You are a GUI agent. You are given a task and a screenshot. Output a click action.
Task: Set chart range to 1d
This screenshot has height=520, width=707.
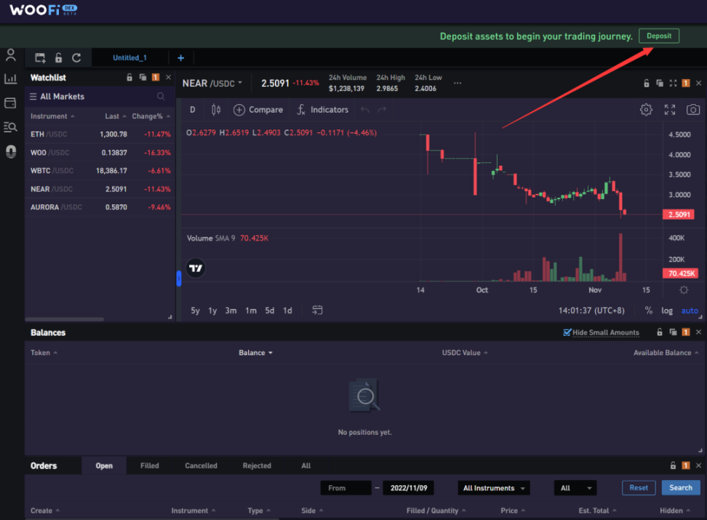(x=287, y=311)
